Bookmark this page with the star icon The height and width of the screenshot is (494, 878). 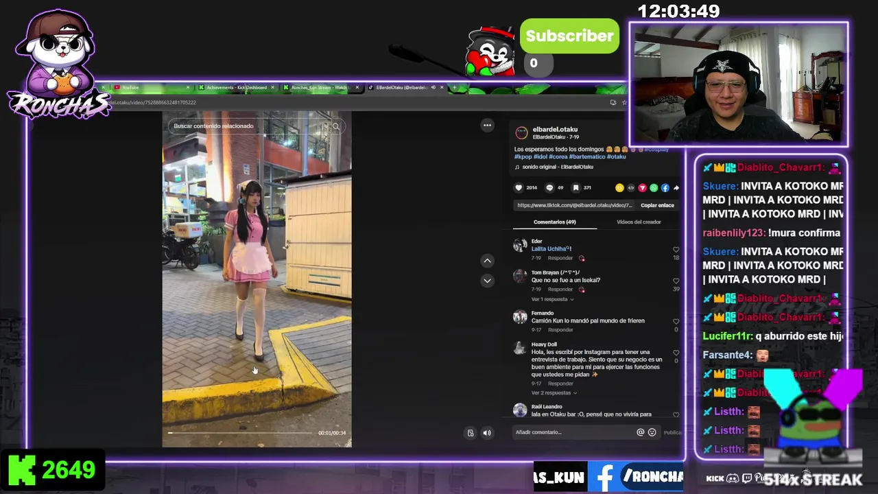click(x=624, y=102)
